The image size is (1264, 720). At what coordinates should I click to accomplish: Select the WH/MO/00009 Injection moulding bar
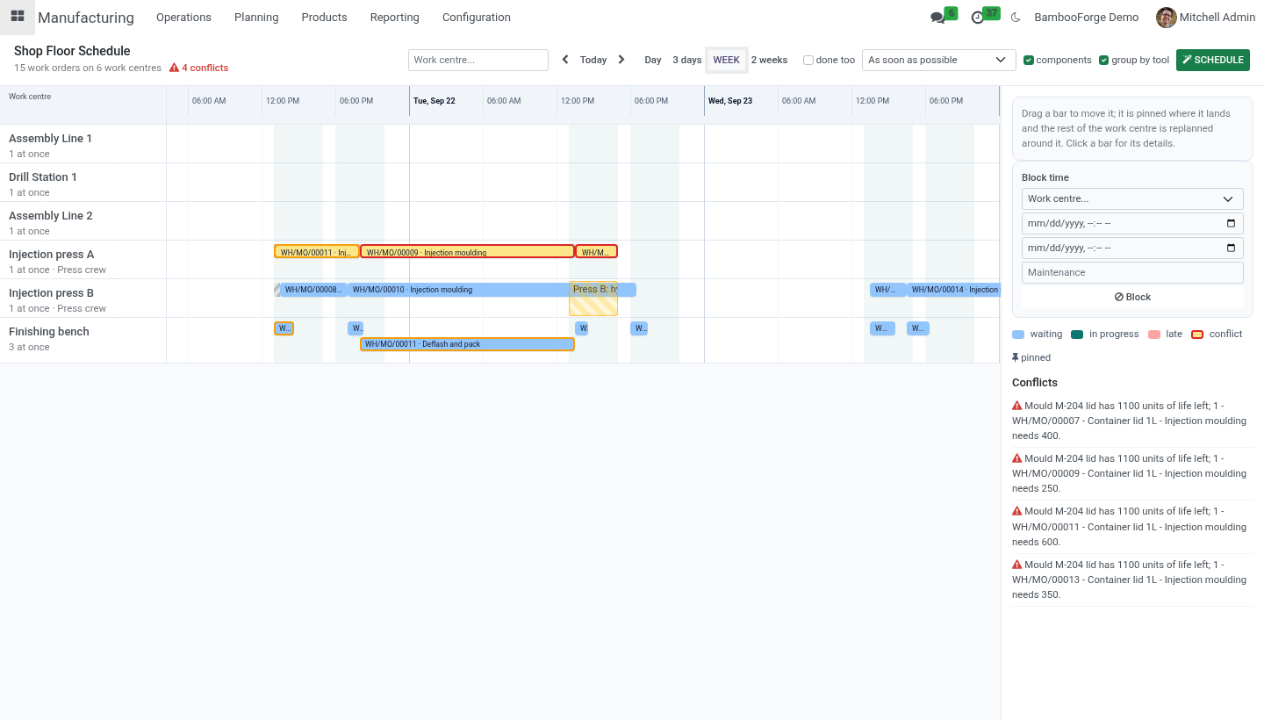pos(468,251)
